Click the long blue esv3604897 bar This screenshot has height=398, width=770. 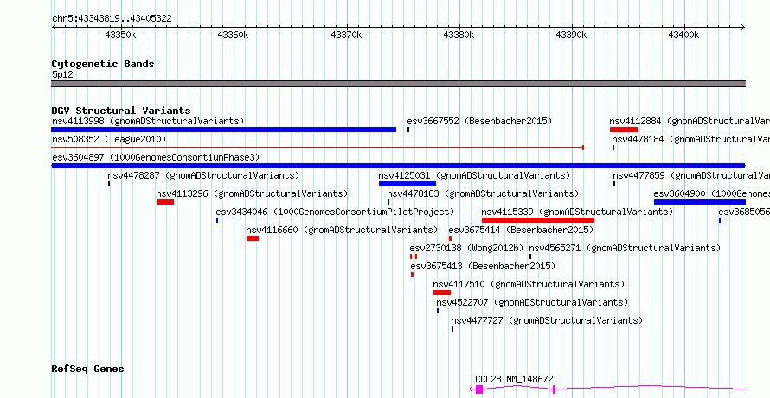pyautogui.click(x=398, y=166)
